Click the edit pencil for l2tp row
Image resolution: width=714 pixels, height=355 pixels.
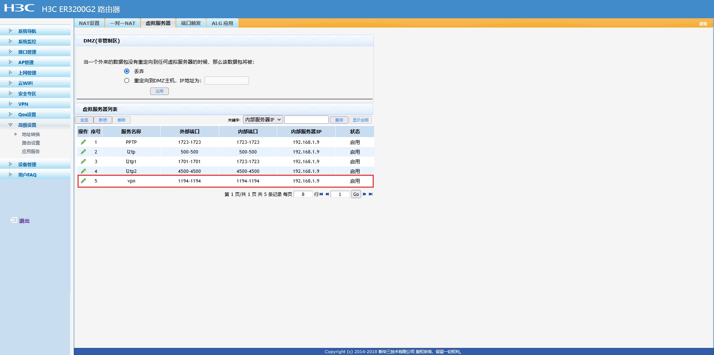click(x=83, y=152)
